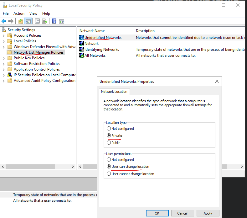Image resolution: width=247 pixels, height=218 pixels.
Task: Expand Advanced Audit Policy Configuration node
Action: coord(4,81)
